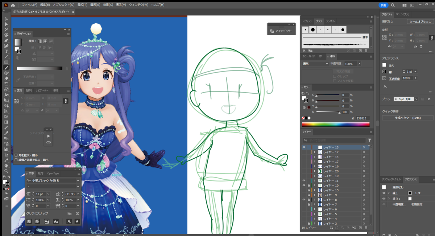Swap fill and stroke in Color panel
This screenshot has height=236, width=435.
(x=308, y=94)
